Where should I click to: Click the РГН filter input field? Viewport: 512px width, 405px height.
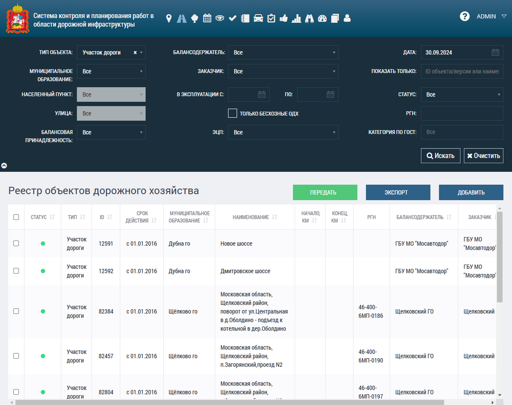pyautogui.click(x=462, y=113)
